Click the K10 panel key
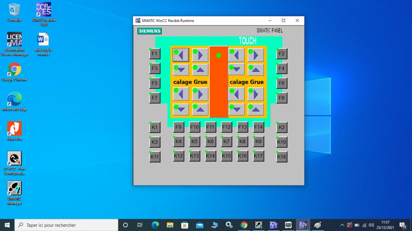 [x=282, y=142]
